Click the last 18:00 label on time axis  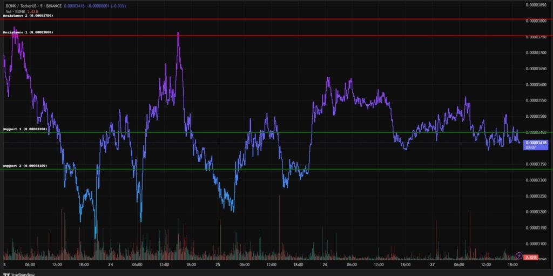[512, 264]
